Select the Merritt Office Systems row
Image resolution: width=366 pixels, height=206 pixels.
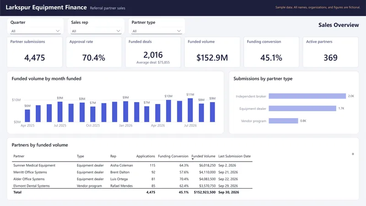[x=132, y=172]
